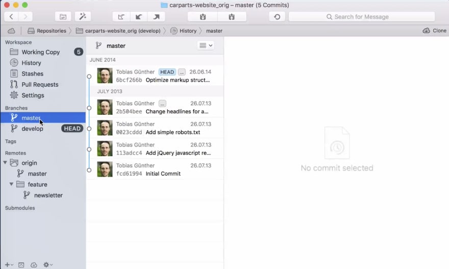Select the develop branch
449x269 pixels.
(x=32, y=129)
